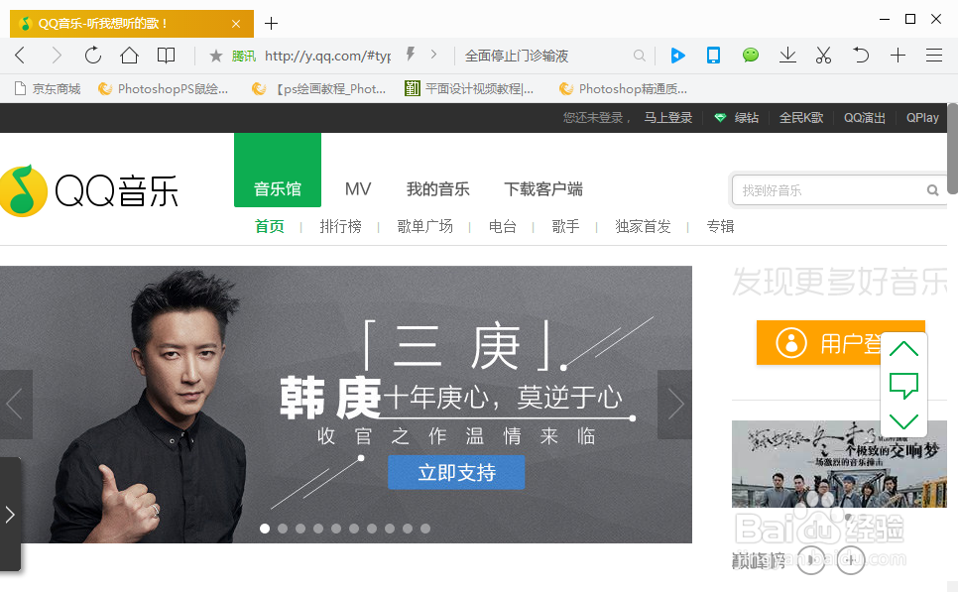Viewport: 958px width, 592px height.
Task: Click the add-songs circle icon beside 巅峰榜
Action: pyautogui.click(x=850, y=560)
